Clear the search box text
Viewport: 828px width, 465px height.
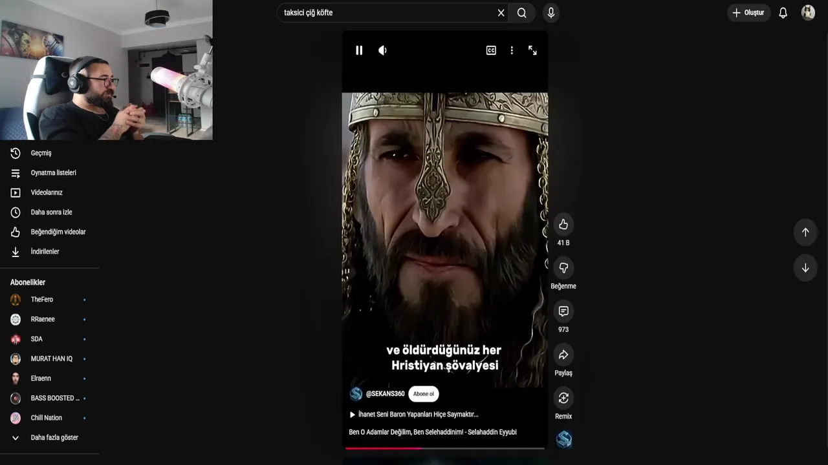point(501,13)
